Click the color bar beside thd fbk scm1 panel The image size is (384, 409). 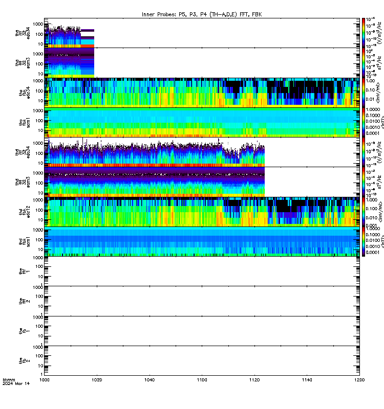(364, 241)
